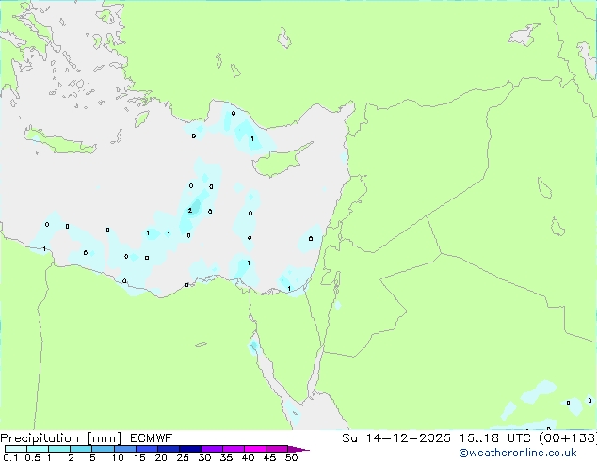
Task: Select the 20–25 mm legend swatch
Action: [x=168, y=449]
